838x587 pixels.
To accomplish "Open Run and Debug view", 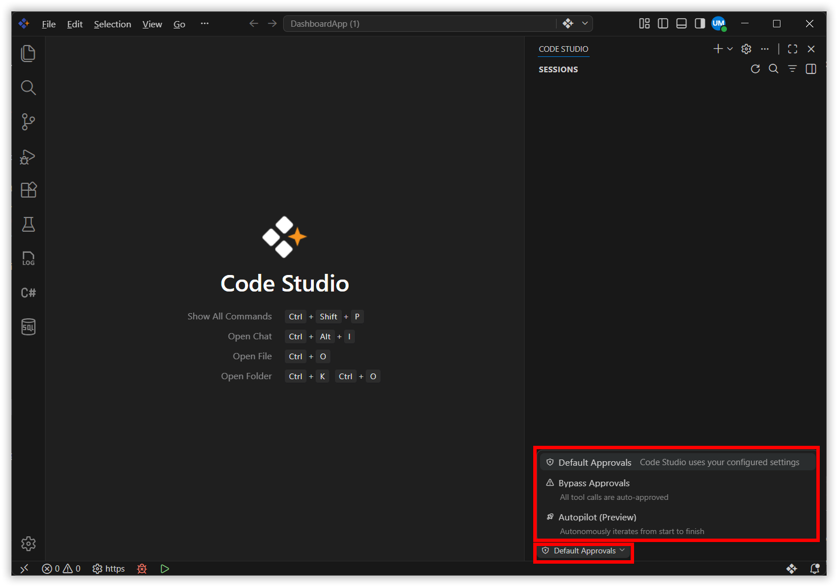I will (x=28, y=156).
